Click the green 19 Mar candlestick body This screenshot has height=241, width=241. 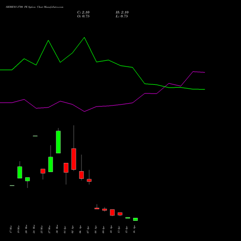[20, 173]
